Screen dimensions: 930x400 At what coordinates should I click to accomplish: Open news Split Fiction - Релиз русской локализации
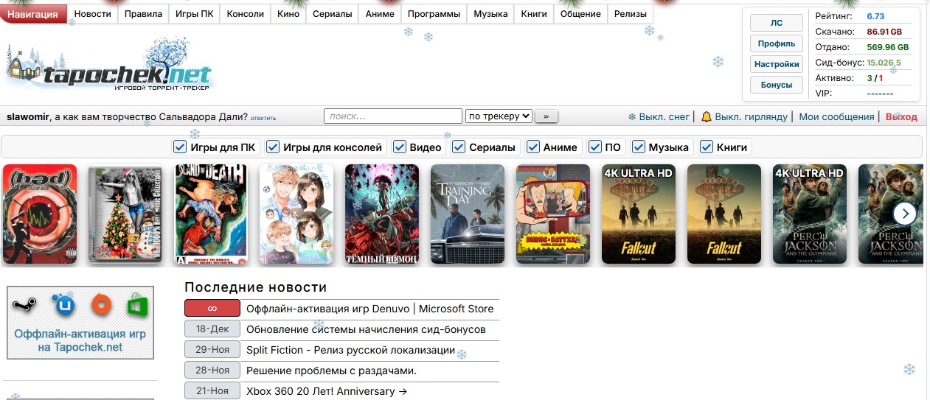click(350, 350)
